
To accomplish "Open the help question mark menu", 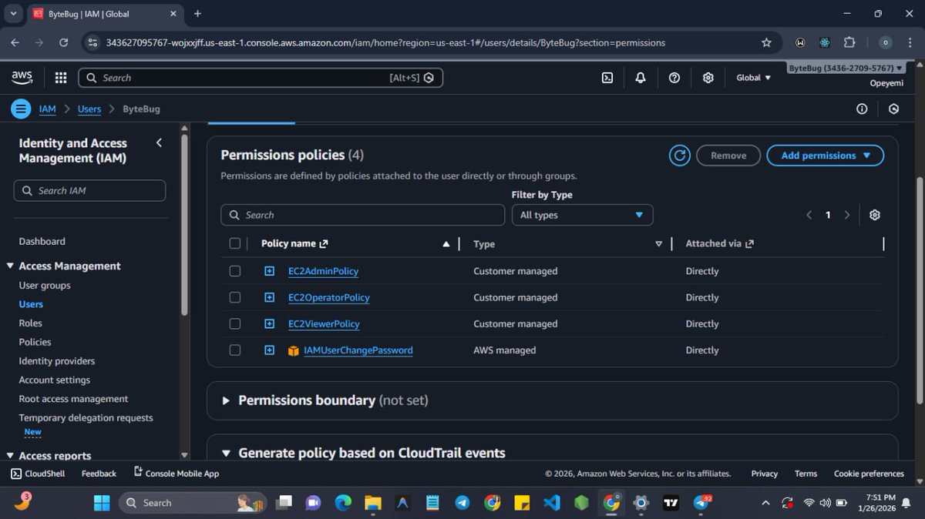I will pos(674,78).
